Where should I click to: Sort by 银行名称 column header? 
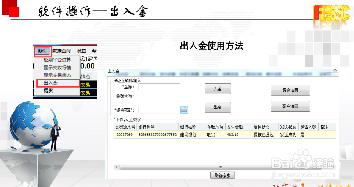pos(192,127)
